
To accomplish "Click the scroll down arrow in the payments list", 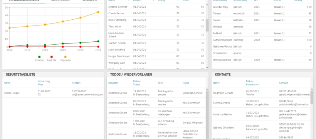I will [x=207, y=68].
